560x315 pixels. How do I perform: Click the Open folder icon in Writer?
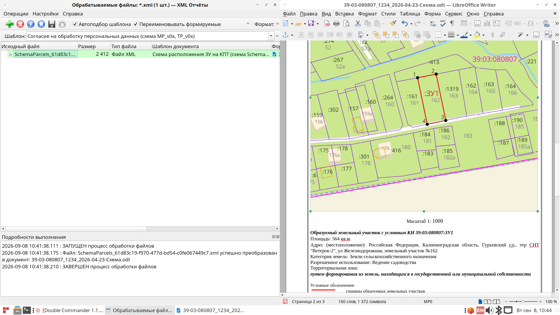point(298,24)
